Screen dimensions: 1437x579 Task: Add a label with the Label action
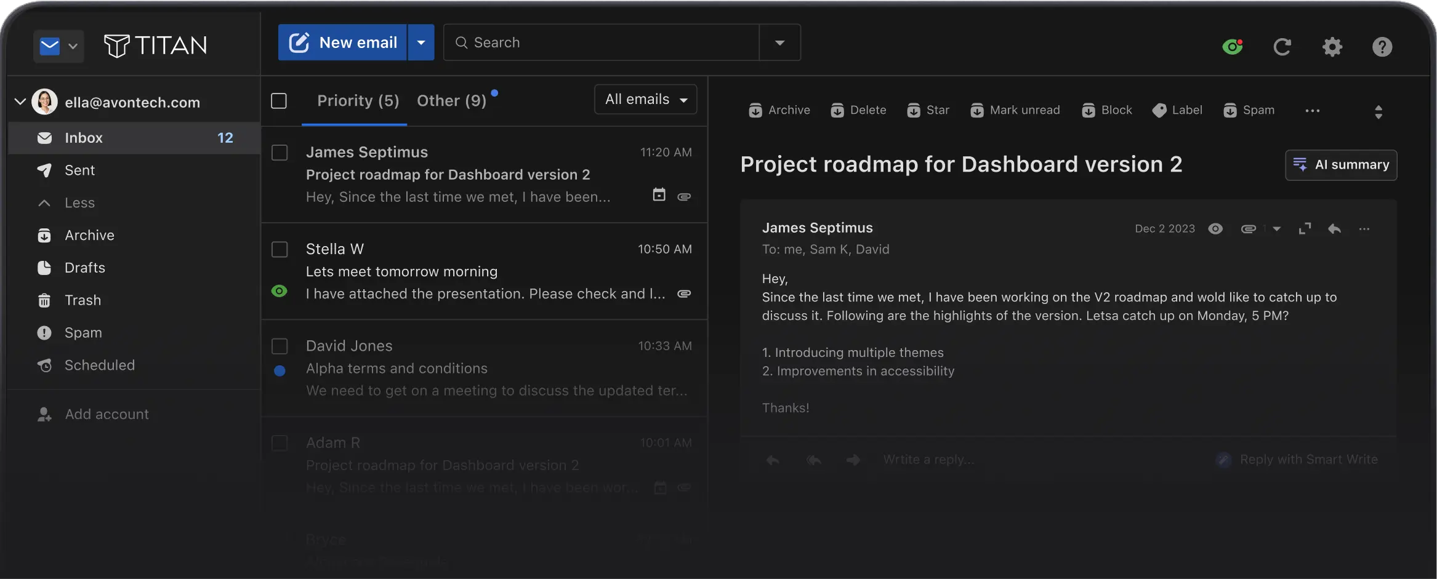tap(1177, 110)
